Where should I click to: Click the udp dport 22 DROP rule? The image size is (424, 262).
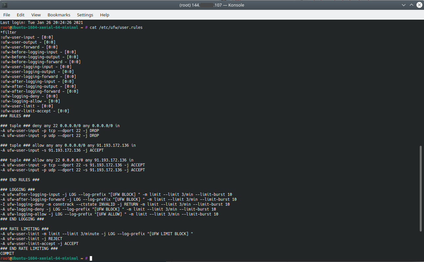(50, 136)
